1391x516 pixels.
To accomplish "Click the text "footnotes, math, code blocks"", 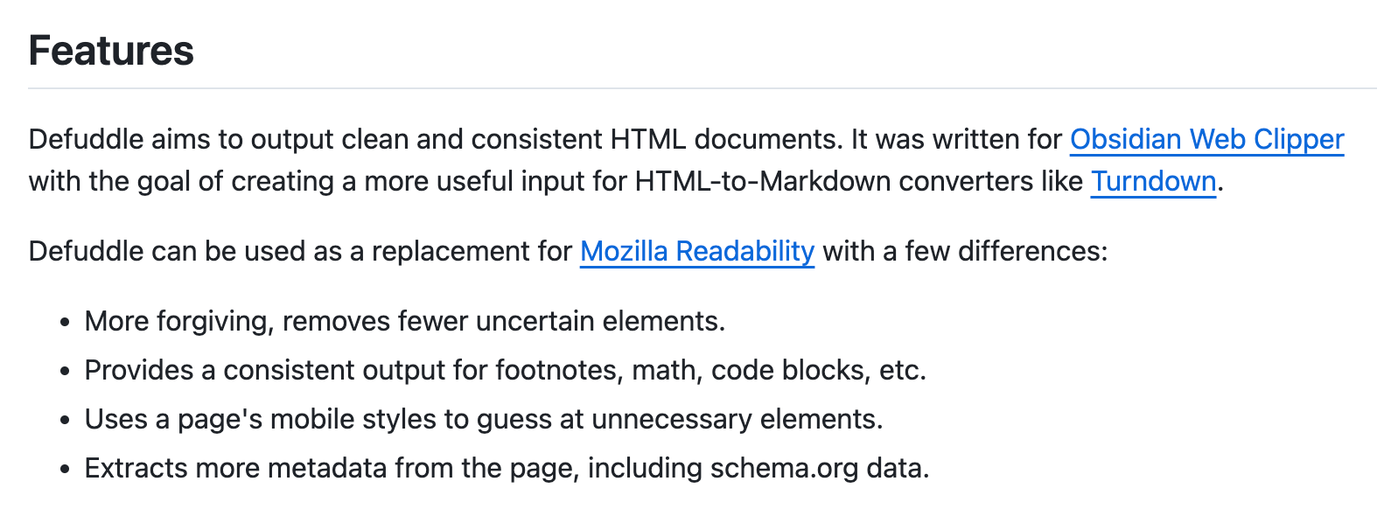I will pyautogui.click(x=681, y=370).
